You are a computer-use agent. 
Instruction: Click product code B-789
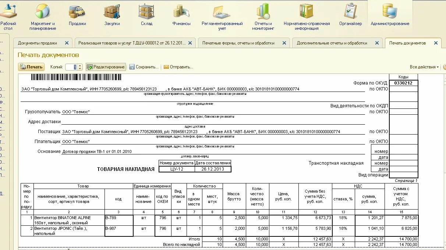pos(119,220)
